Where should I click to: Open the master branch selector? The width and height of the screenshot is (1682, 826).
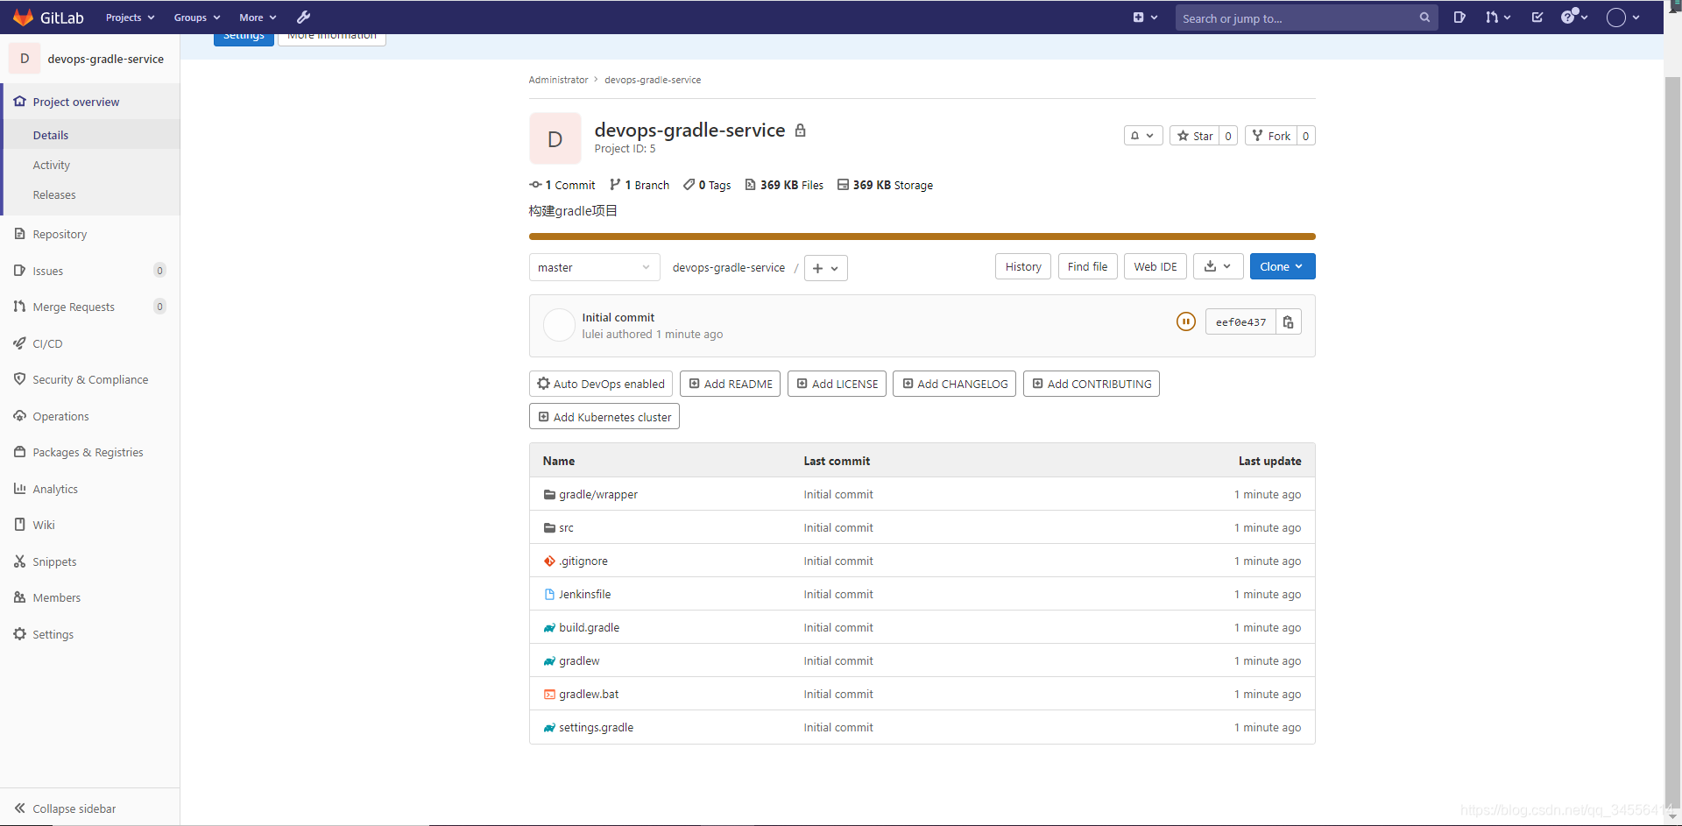(x=594, y=267)
